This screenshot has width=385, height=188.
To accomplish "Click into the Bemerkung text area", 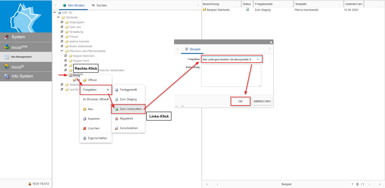I will coord(231,75).
